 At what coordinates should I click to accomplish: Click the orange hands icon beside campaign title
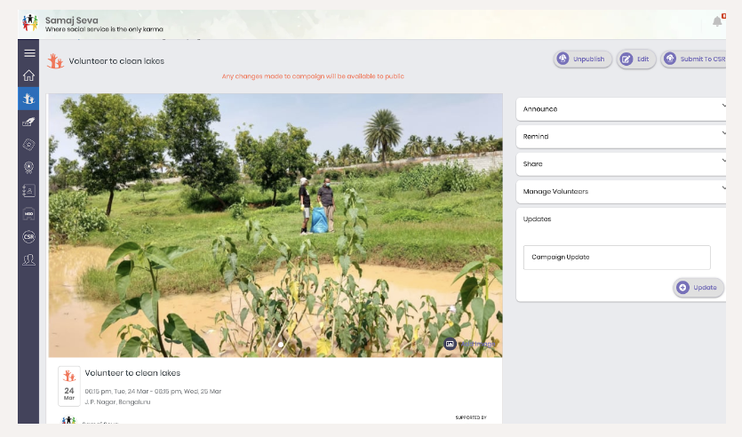(x=55, y=61)
